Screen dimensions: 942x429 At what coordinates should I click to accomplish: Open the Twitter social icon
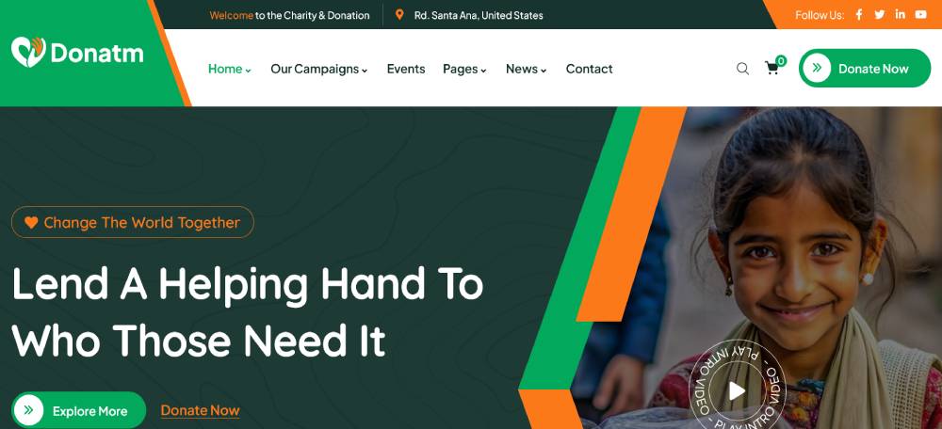point(880,15)
